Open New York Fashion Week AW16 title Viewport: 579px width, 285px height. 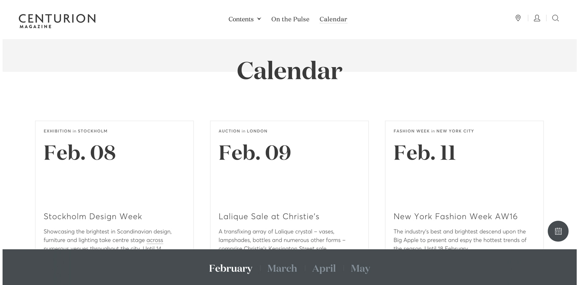click(455, 216)
